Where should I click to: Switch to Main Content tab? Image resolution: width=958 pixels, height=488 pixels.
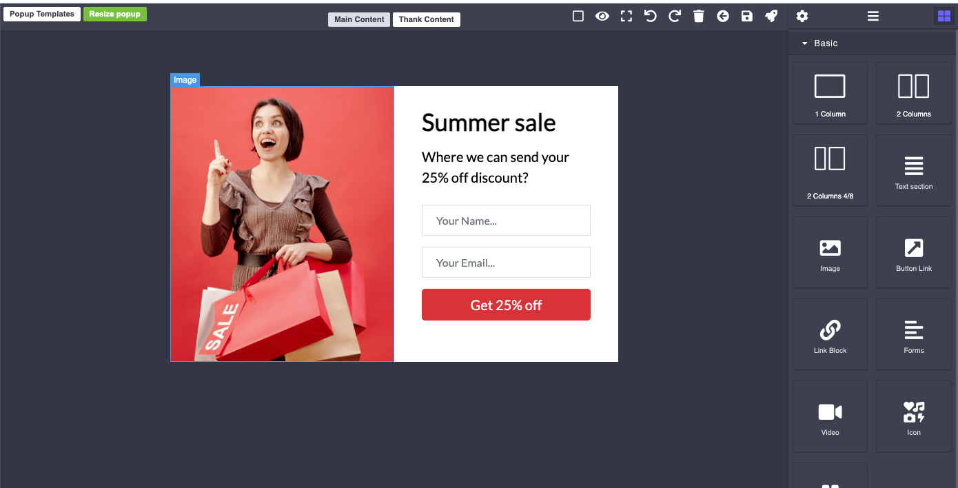[x=359, y=19]
